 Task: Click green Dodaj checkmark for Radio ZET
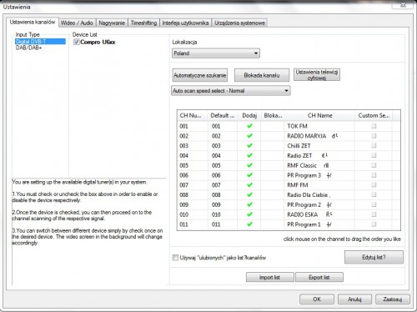249,155
